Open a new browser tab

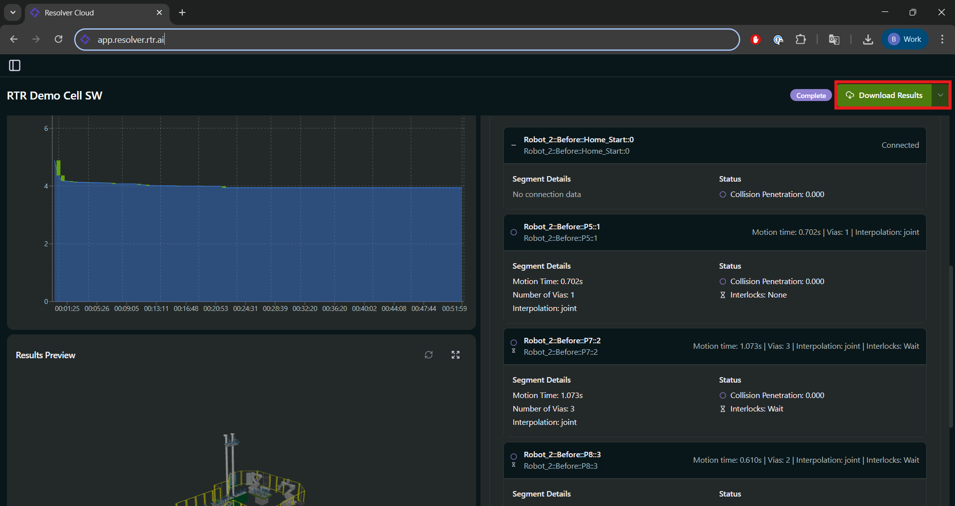tap(182, 12)
